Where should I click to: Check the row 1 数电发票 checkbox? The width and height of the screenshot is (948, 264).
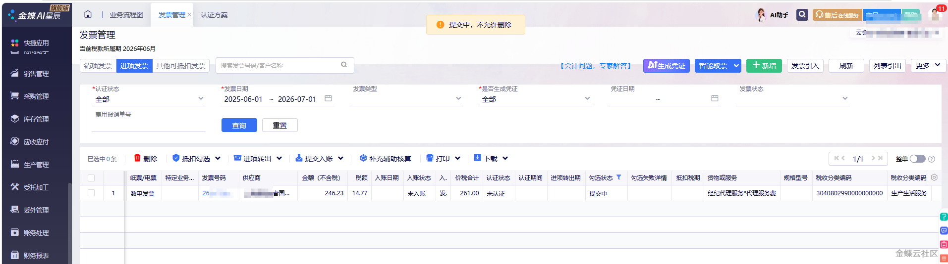91,193
